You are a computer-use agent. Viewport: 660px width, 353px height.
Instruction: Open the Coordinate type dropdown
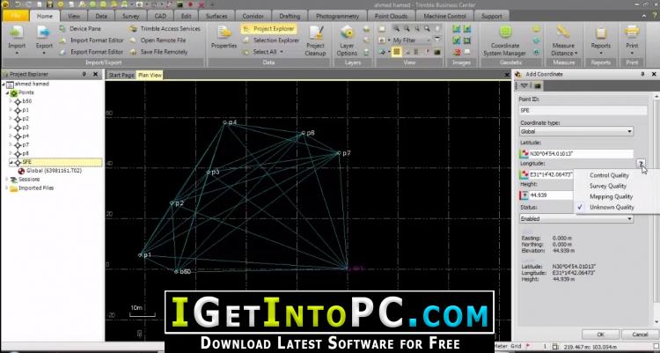click(576, 131)
